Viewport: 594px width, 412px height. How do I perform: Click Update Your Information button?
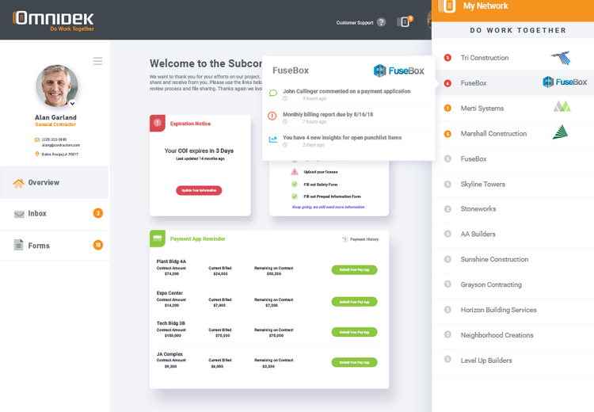199,190
